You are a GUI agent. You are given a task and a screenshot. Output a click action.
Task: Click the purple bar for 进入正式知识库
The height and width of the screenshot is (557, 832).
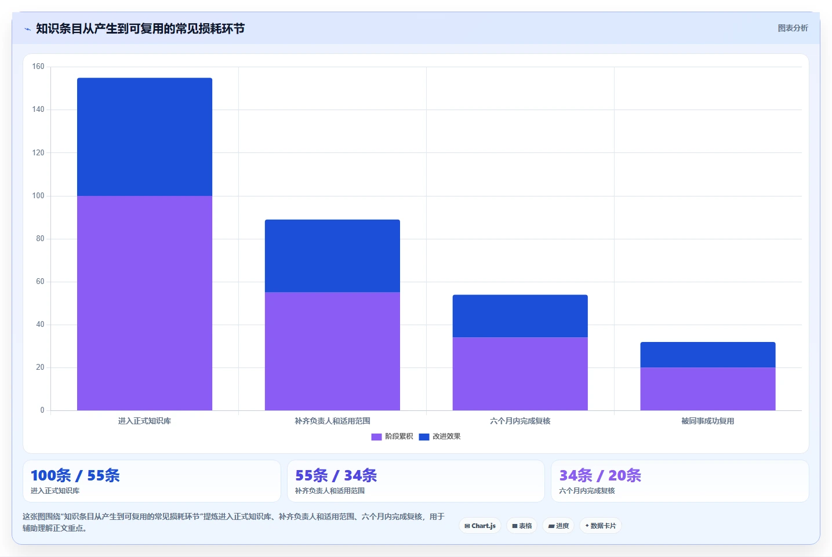(x=144, y=303)
